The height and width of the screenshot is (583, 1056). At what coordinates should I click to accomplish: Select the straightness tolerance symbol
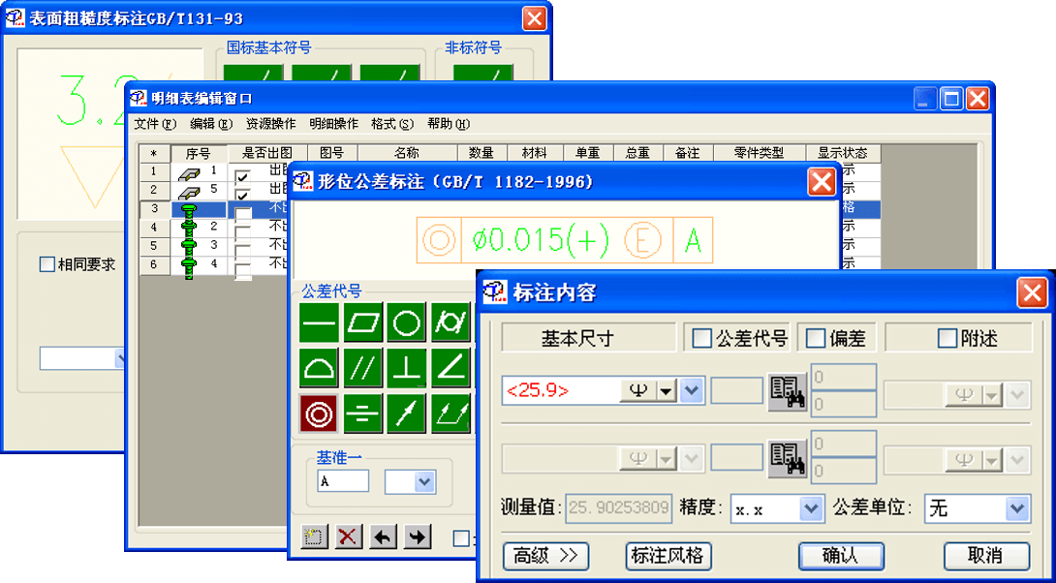pyautogui.click(x=320, y=322)
